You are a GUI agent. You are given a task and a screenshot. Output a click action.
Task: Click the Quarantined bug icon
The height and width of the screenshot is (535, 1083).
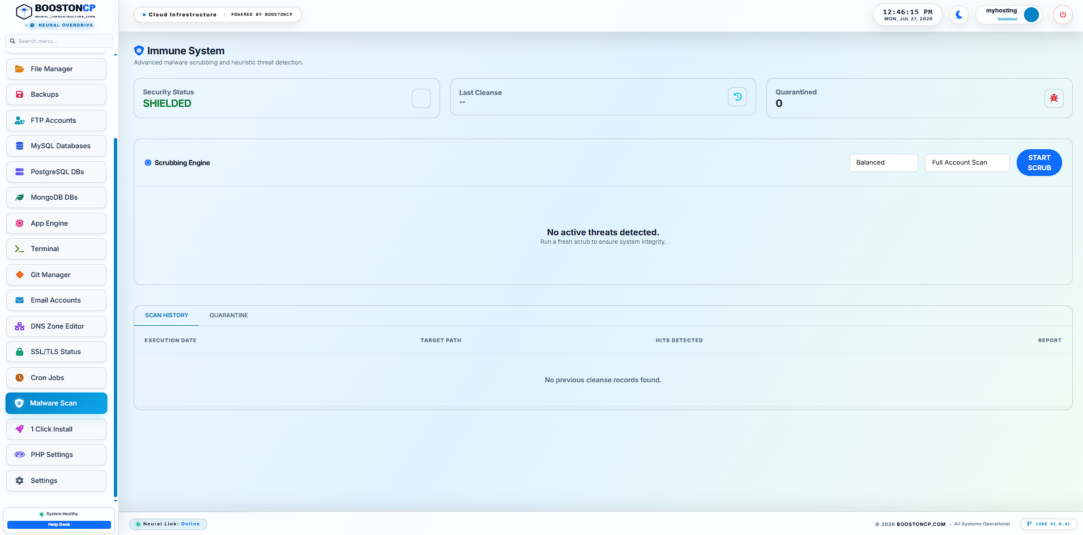coord(1054,98)
